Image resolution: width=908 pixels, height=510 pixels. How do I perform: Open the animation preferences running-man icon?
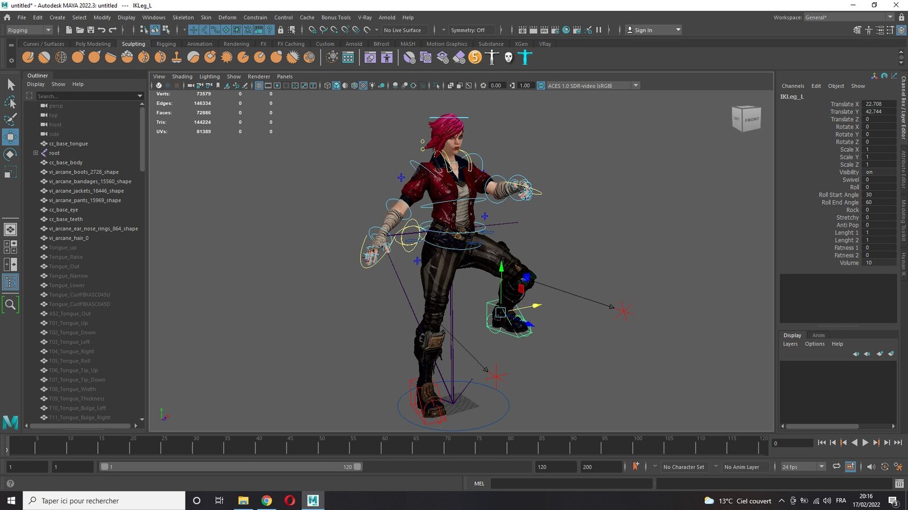898,467
